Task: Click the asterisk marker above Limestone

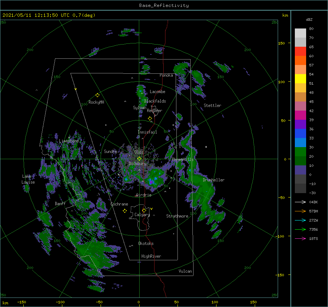Action: click(69, 138)
